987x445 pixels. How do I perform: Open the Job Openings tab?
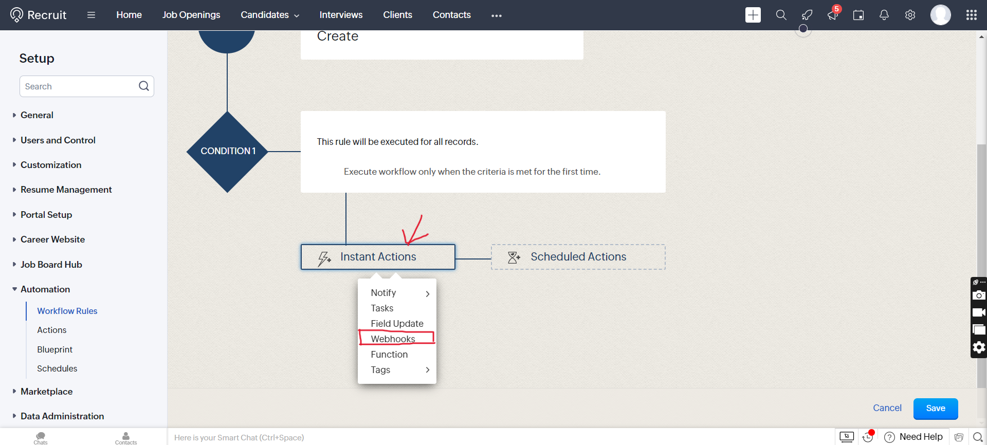pyautogui.click(x=191, y=15)
